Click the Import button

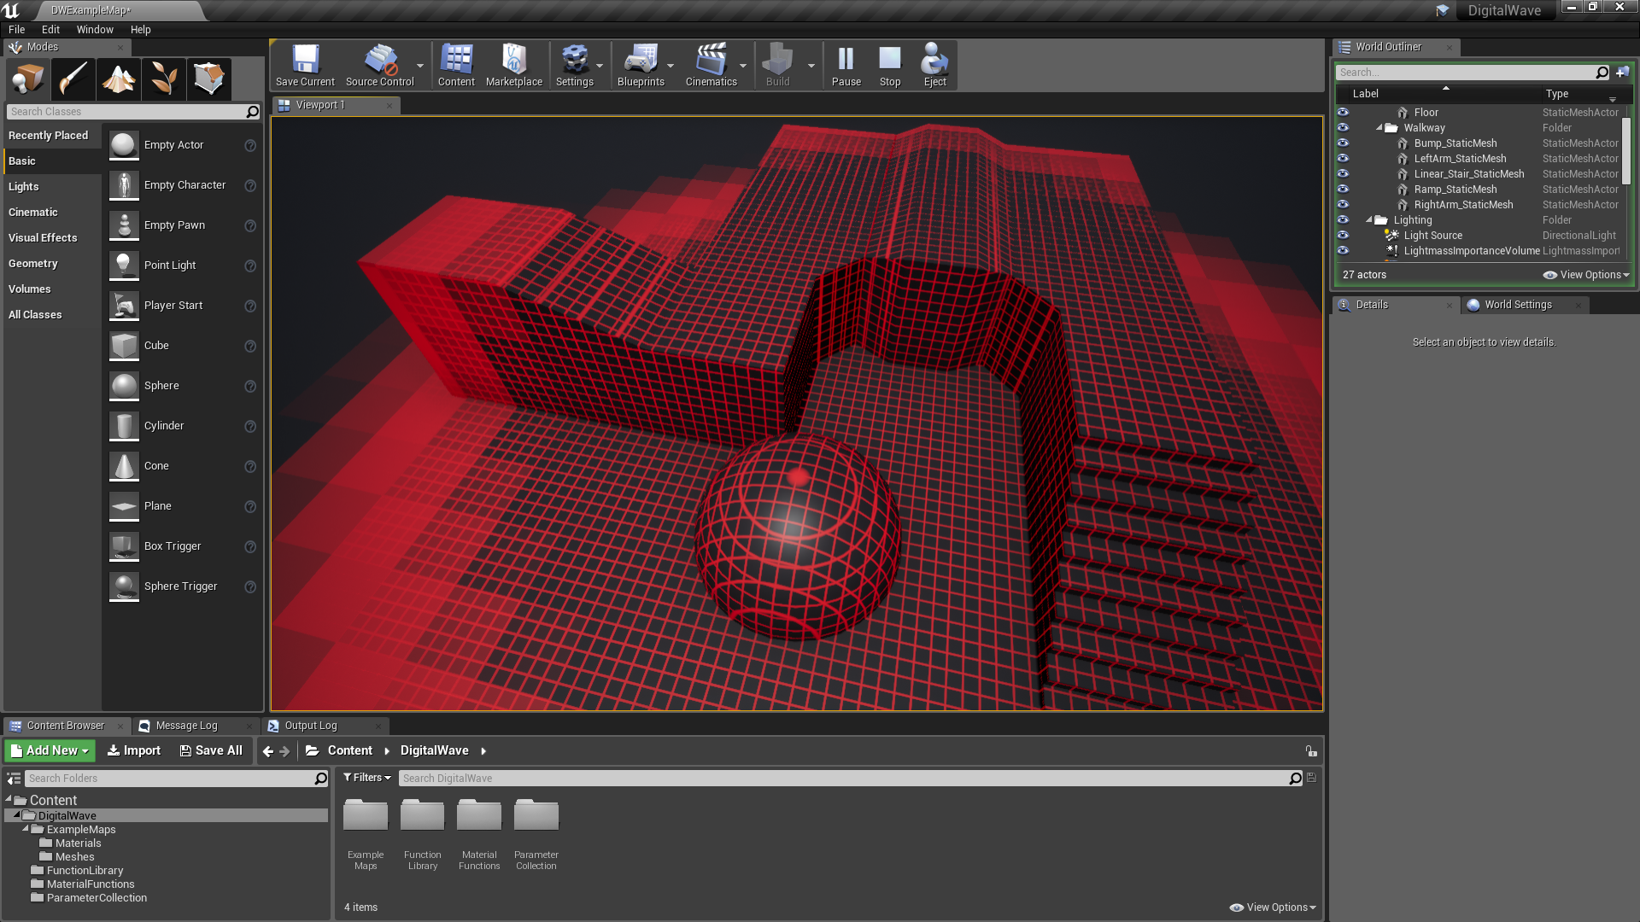point(134,750)
